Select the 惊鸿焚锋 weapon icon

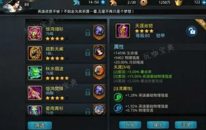[x=35, y=93]
